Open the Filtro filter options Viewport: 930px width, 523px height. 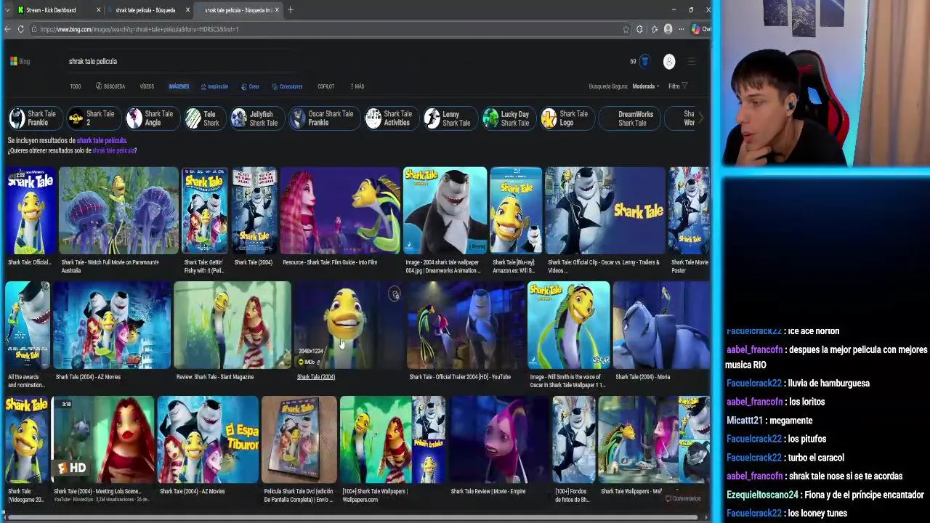(x=678, y=86)
